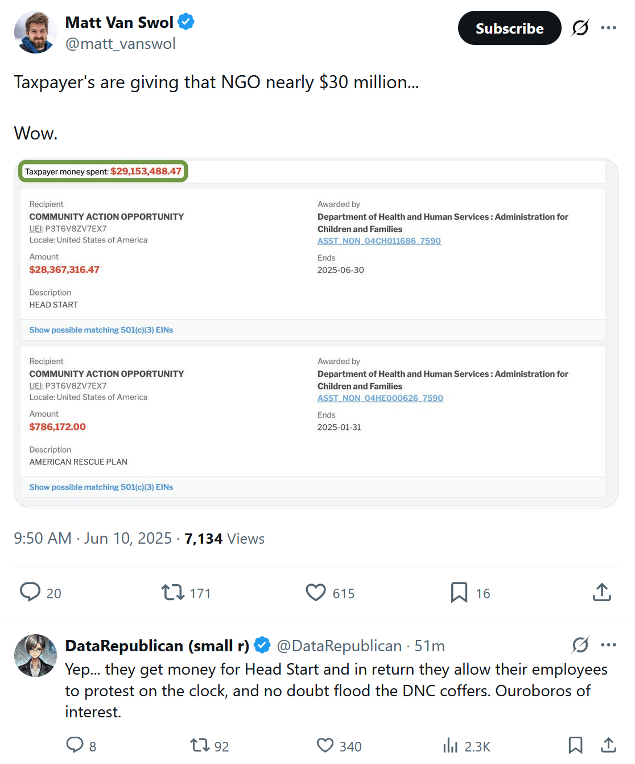The image size is (635, 764).
Task: Open the embedded grant screenshot image
Action: tap(316, 333)
